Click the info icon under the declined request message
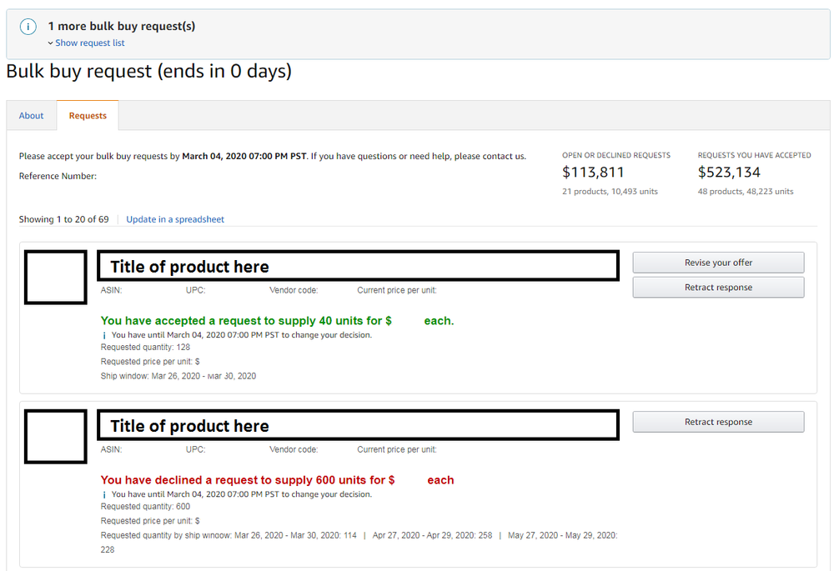Image resolution: width=834 pixels, height=571 pixels. (x=105, y=493)
